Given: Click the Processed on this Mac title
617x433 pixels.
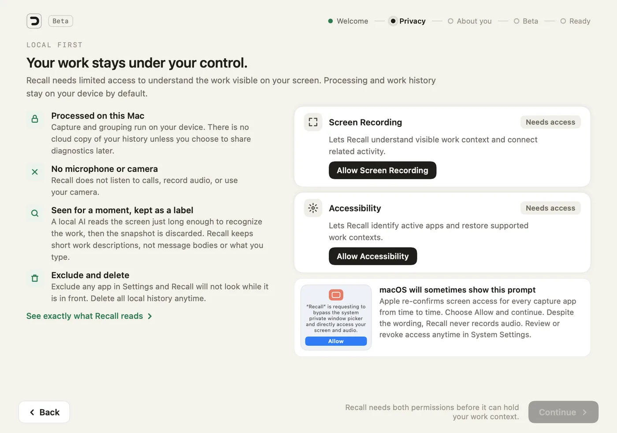Looking at the screenshot, I should [98, 116].
